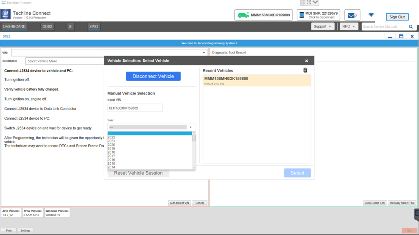Click the search magnifier icon
The image size is (419, 235).
coord(411,27)
